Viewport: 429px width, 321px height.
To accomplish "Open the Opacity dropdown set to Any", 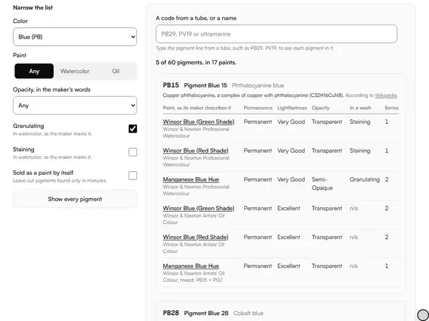I will click(x=74, y=105).
